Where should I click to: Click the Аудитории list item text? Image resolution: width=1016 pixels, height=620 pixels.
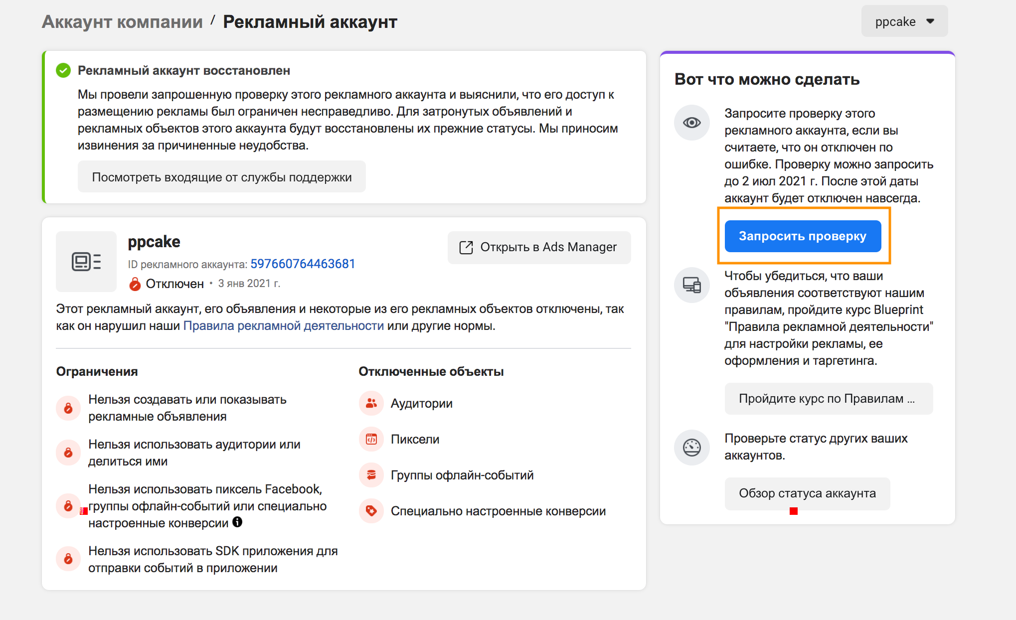[422, 403]
